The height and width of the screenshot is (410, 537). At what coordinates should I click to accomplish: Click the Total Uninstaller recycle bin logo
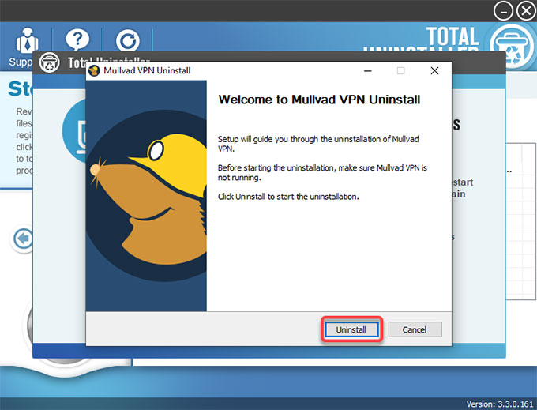pyautogui.click(x=513, y=47)
